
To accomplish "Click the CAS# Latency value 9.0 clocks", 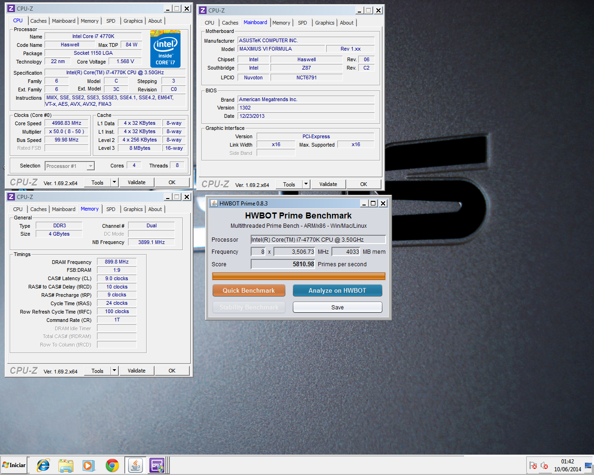I will [116, 278].
